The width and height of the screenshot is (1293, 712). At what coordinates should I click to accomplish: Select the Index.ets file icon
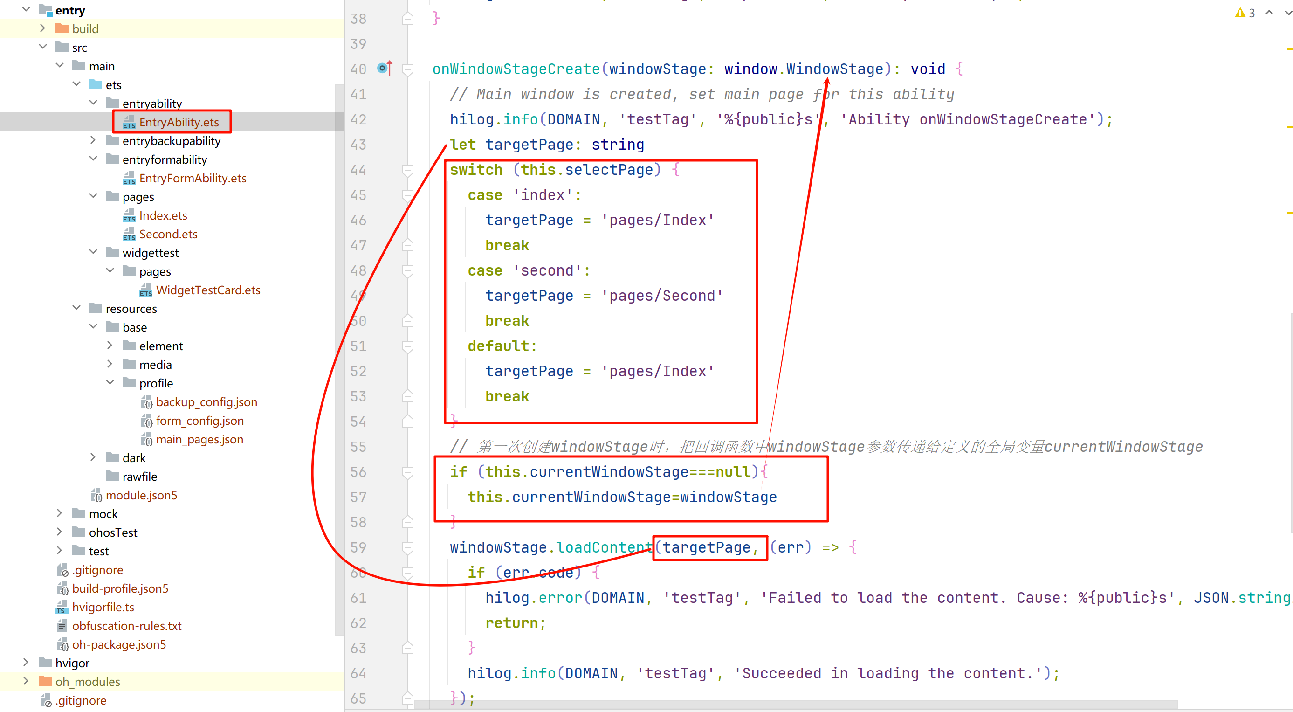click(129, 216)
